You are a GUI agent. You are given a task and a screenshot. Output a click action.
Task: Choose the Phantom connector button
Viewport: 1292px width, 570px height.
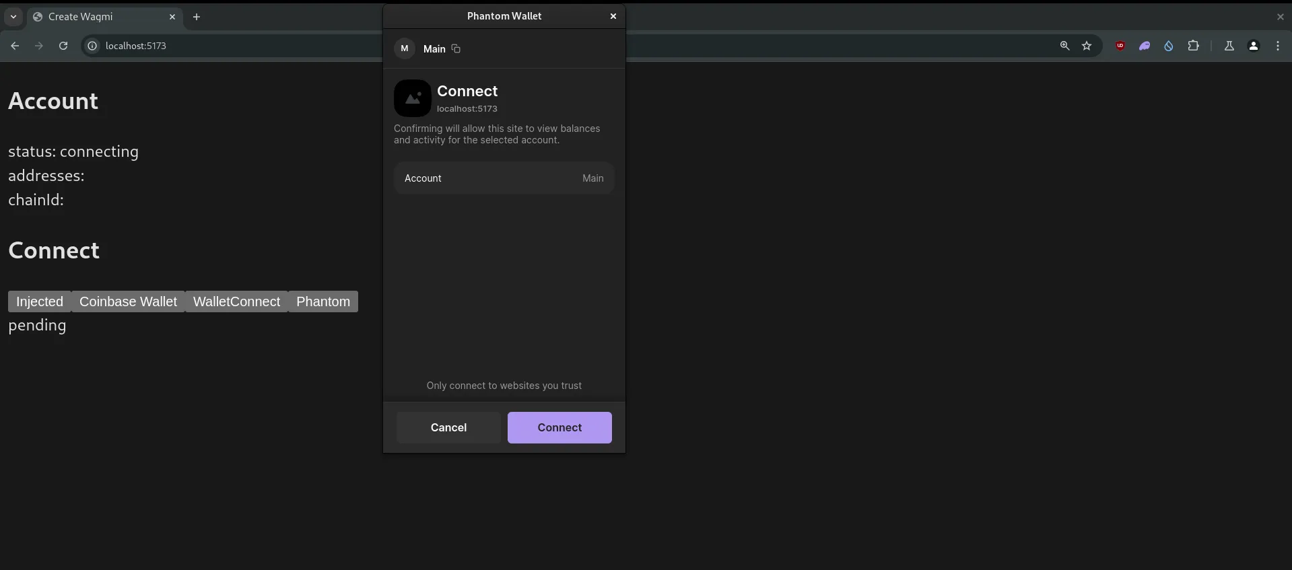(323, 301)
